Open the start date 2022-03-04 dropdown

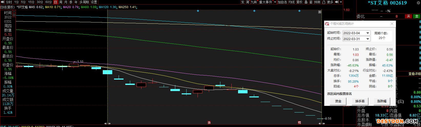coord(368,33)
